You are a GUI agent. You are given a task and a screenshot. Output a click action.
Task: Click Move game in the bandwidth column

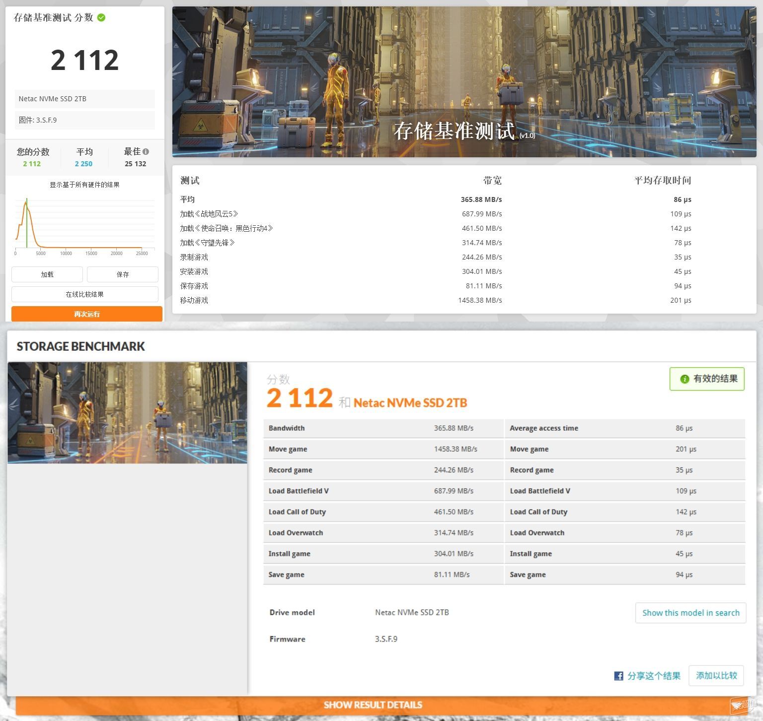pos(288,449)
